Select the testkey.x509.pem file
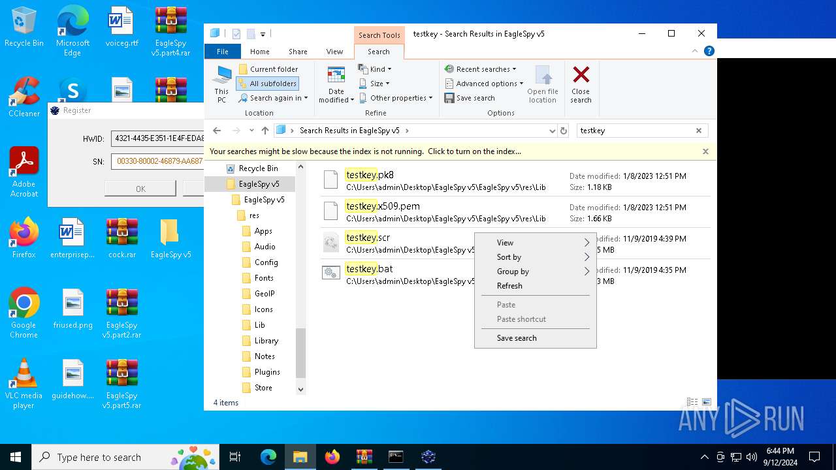Viewport: 836px width, 470px height. pos(515,212)
